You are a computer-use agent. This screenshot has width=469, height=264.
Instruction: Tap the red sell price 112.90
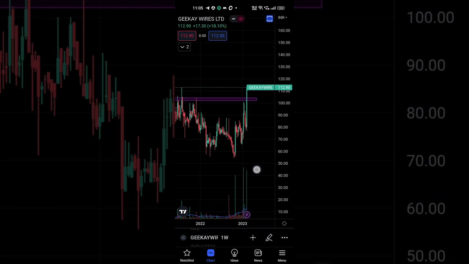coord(187,36)
